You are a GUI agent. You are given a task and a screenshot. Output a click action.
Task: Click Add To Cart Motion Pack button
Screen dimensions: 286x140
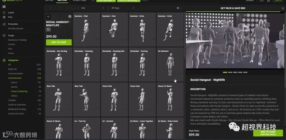coord(268,133)
